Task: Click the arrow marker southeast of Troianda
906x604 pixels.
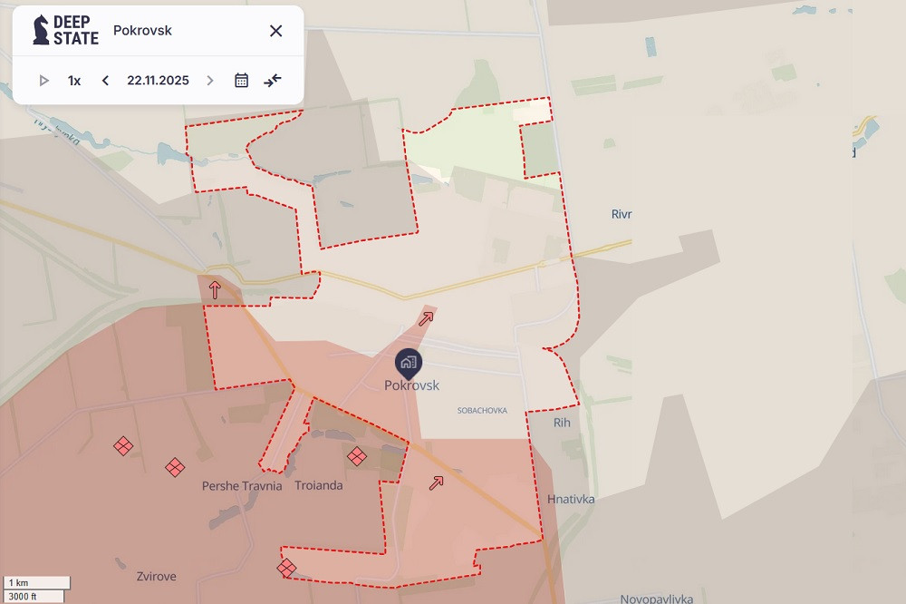Action: (436, 482)
